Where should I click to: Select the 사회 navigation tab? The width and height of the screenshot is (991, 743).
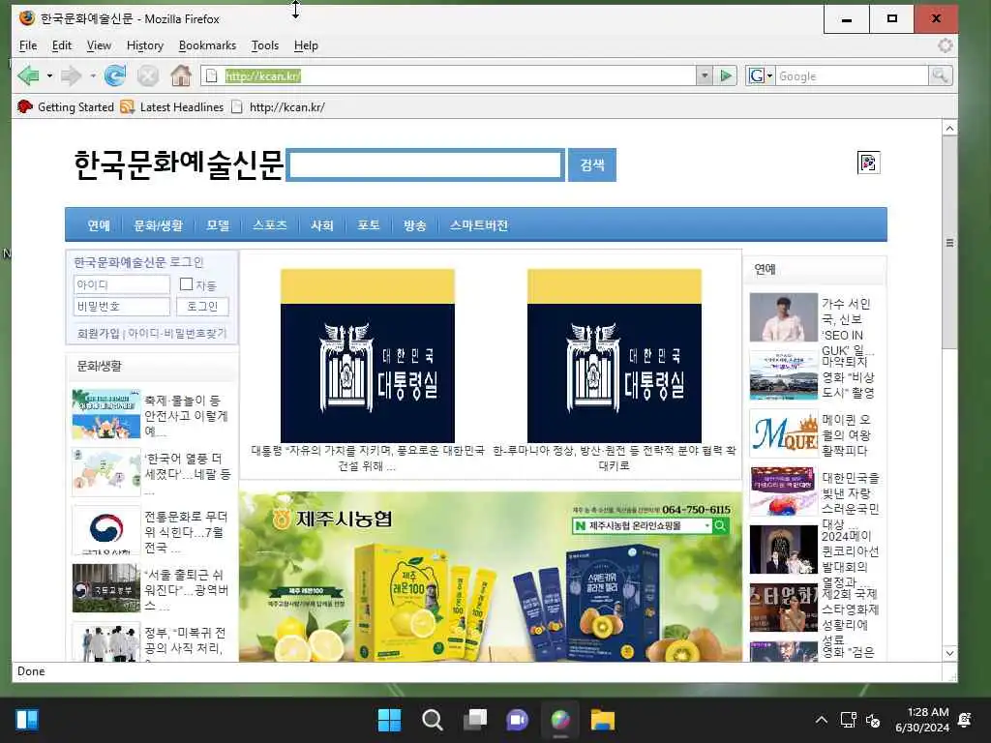321,225
